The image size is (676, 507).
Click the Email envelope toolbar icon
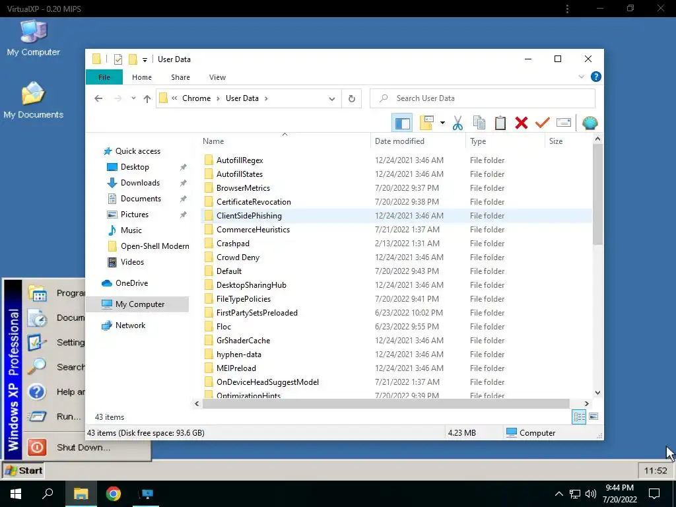[564, 123]
